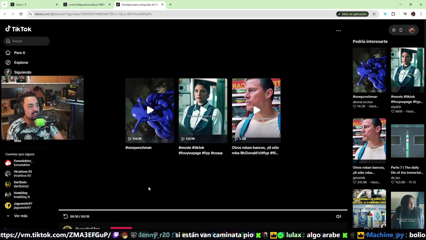Play the #onepunchman suggested video
Image resolution: width=426 pixels, height=240 pixels.
(150, 110)
